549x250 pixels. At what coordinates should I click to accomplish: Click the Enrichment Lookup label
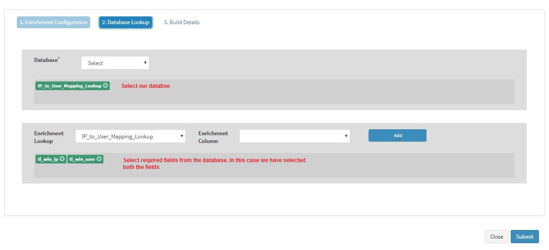click(49, 137)
